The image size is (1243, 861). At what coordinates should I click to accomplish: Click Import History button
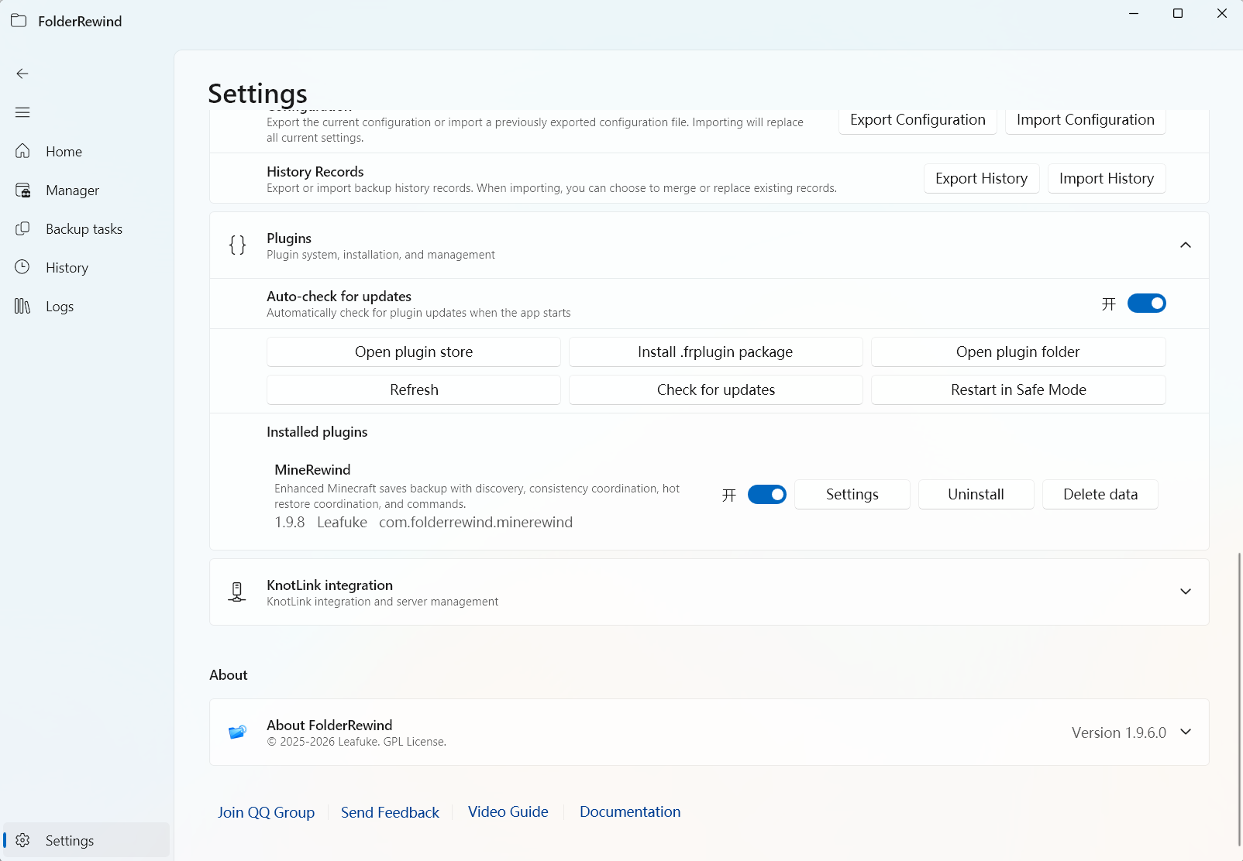1106,179
